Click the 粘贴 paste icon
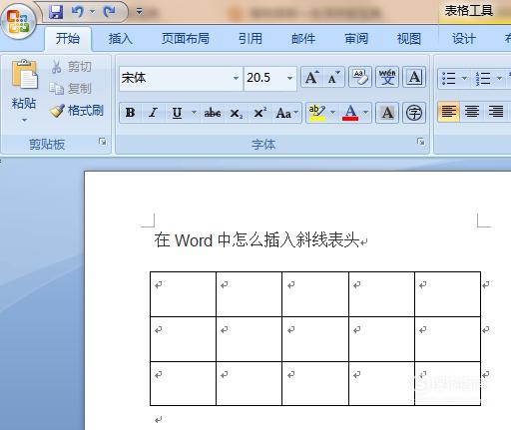Screen dimensions: 511x430 point(24,74)
